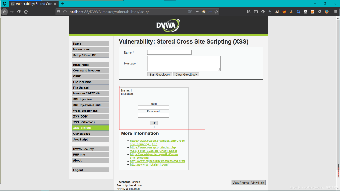This screenshot has width=340, height=191.
Task: Open the SQL Injection module
Action: coord(91,99)
